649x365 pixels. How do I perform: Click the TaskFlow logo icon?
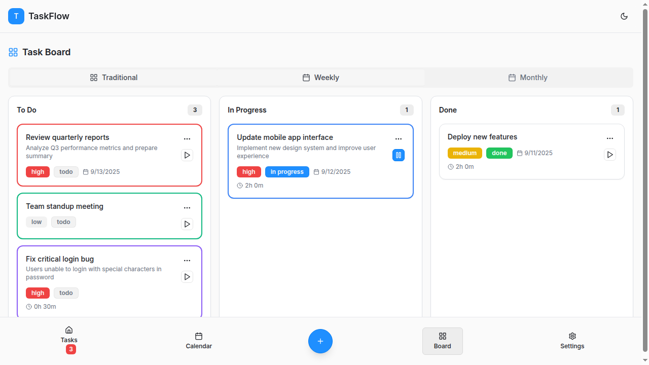click(x=16, y=16)
